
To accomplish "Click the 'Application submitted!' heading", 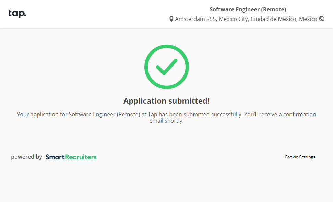I will (166, 101).
